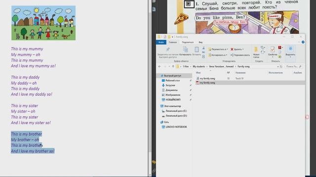Open the Выделить (Select) dropdown

(x=290, y=52)
